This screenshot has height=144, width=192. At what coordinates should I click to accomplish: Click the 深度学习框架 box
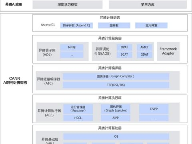pyautogui.click(x=68, y=5)
